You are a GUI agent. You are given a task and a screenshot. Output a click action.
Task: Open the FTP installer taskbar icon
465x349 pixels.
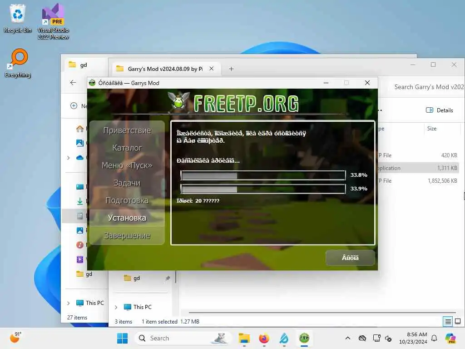point(304,338)
